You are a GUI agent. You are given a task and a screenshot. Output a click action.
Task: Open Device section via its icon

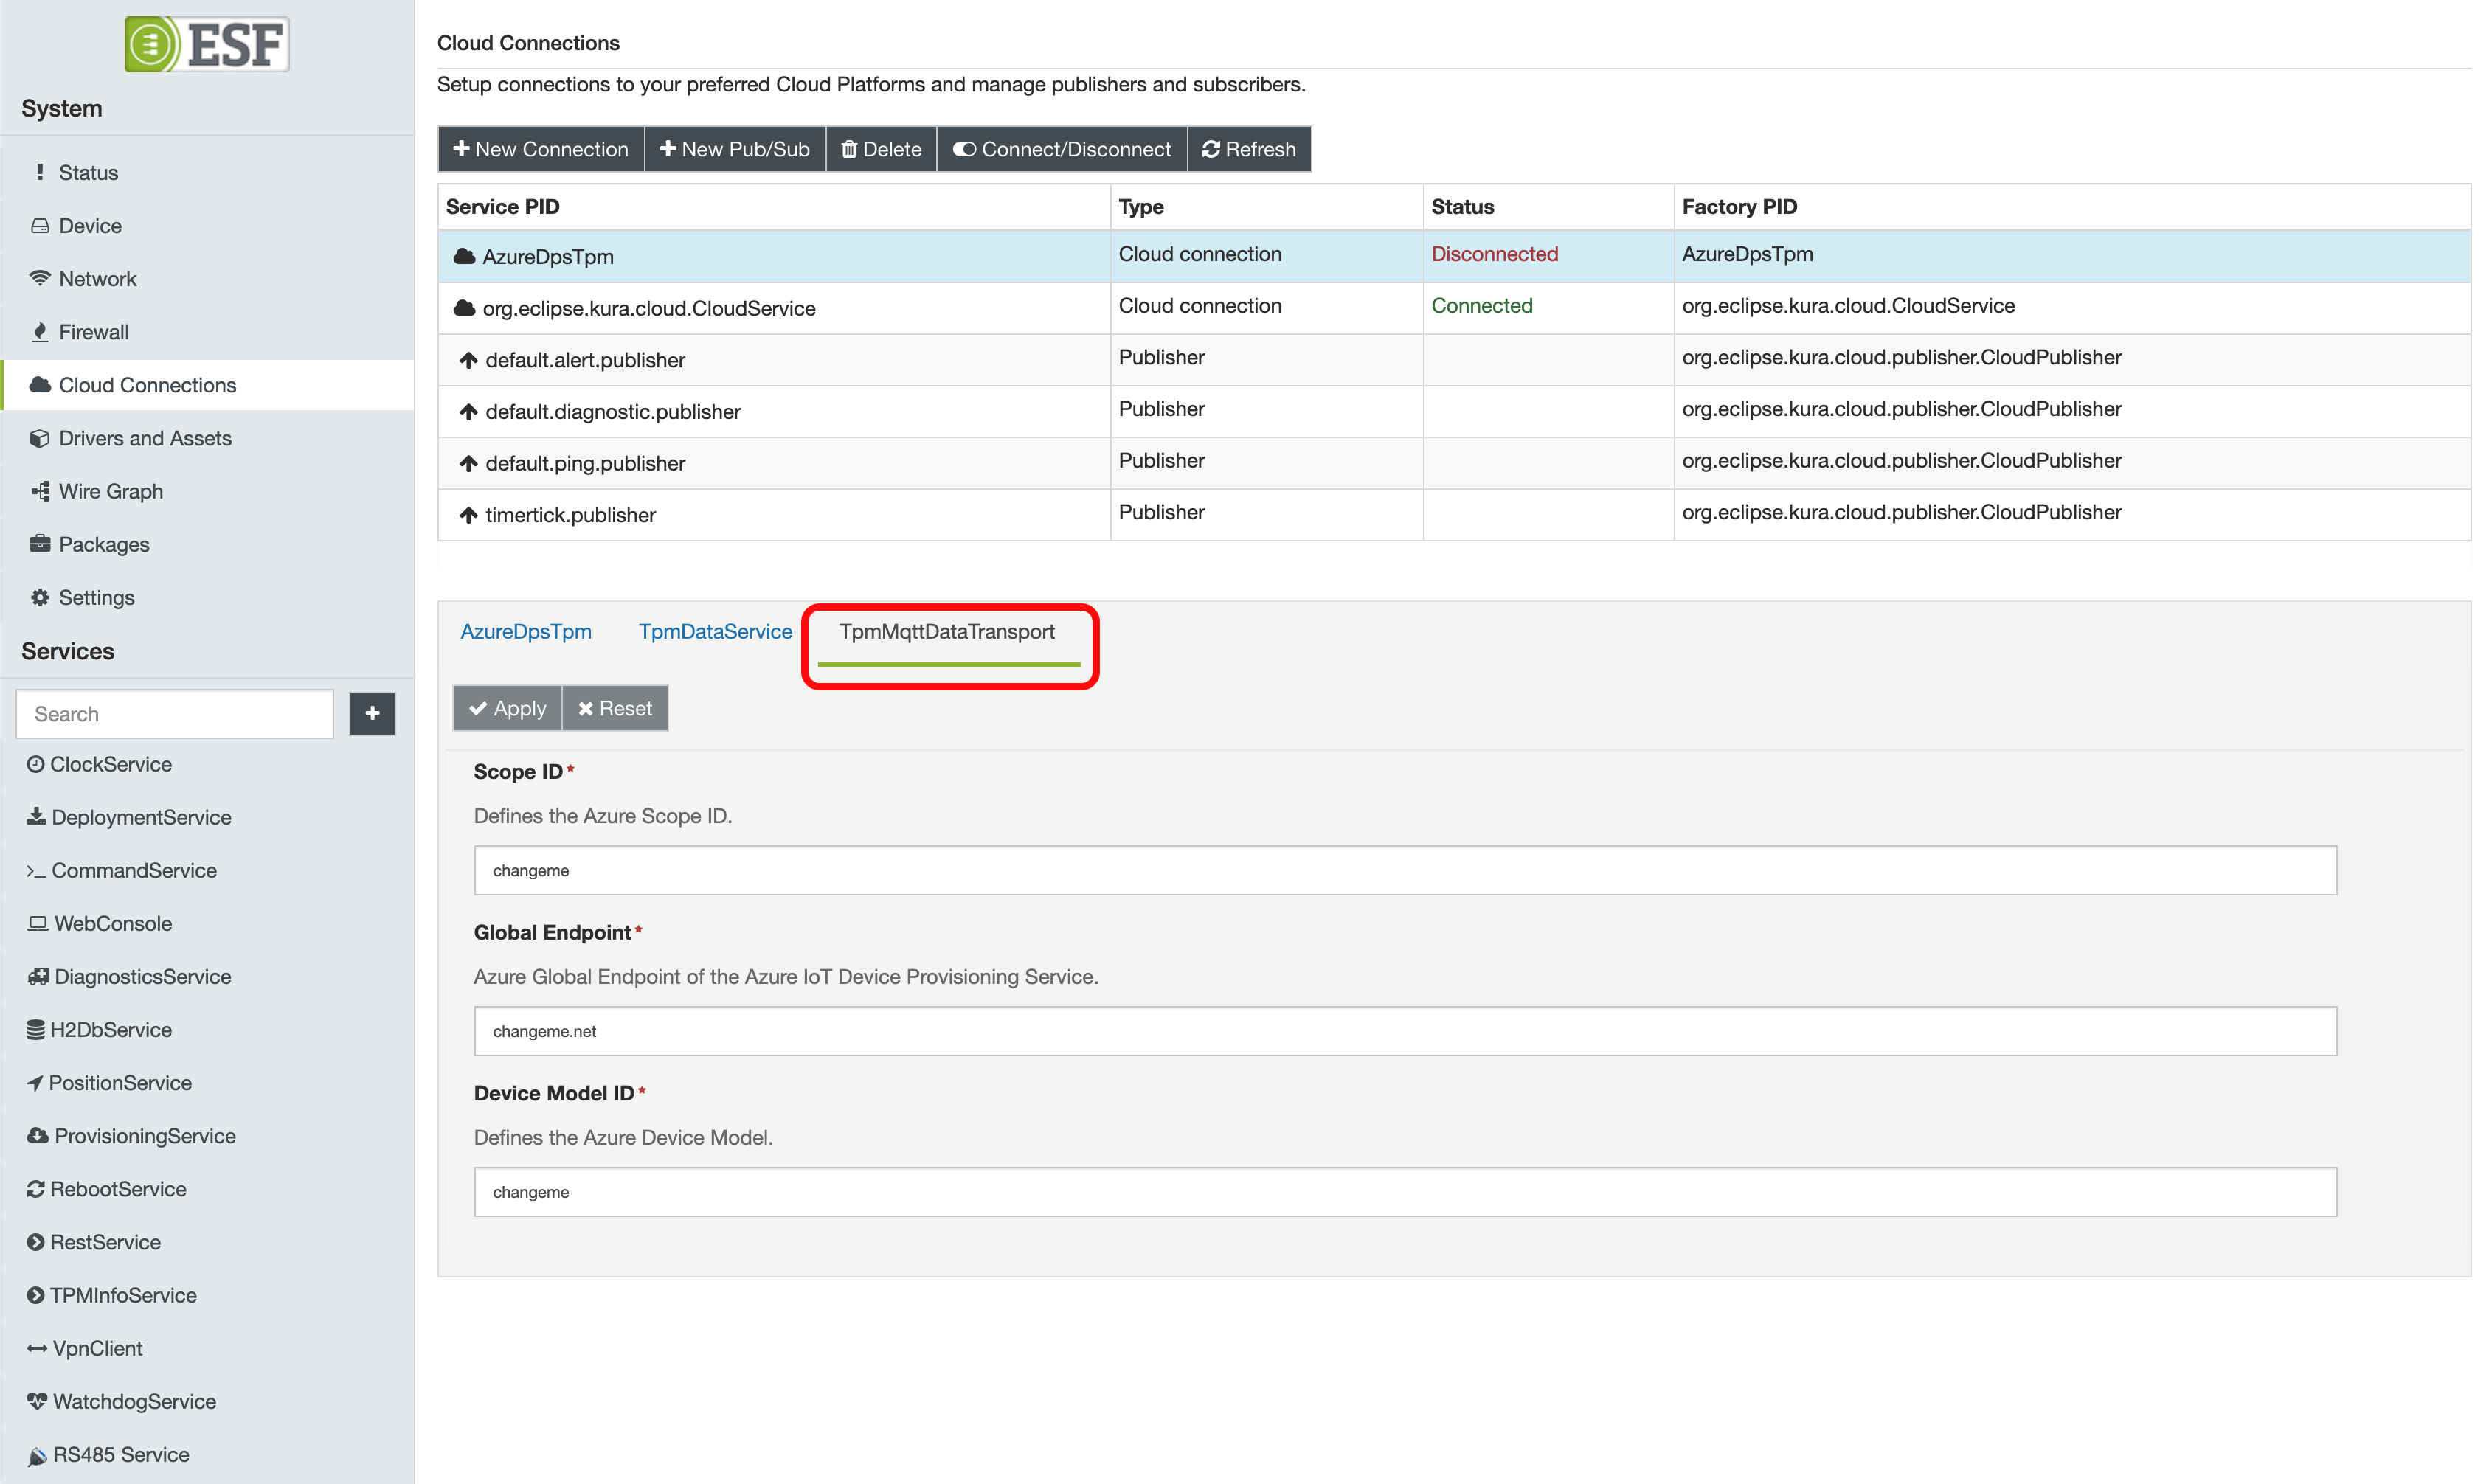point(40,226)
